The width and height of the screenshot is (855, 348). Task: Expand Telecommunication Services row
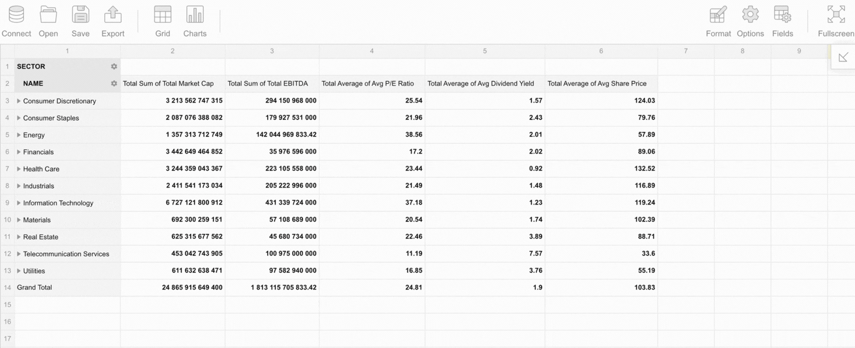(19, 254)
